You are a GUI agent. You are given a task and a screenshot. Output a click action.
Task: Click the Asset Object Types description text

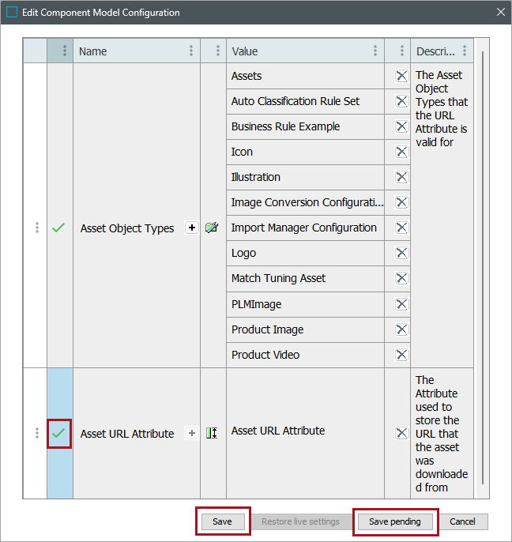pyautogui.click(x=442, y=108)
